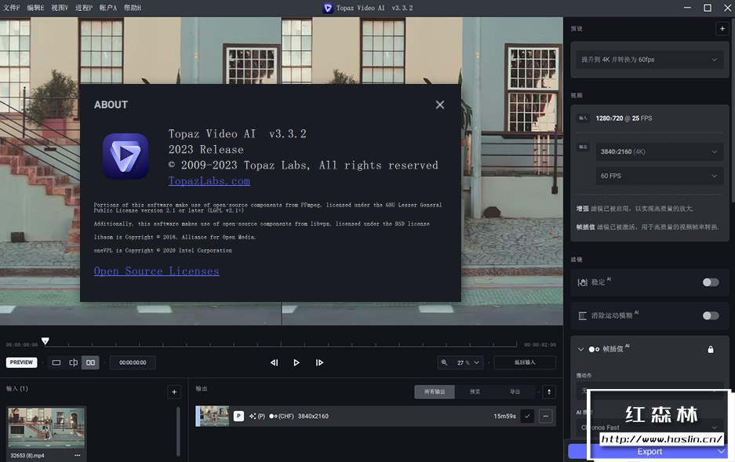This screenshot has width=735, height=462.
Task: Click the 00:00:00:00 timecode field
Action: [x=133, y=362]
